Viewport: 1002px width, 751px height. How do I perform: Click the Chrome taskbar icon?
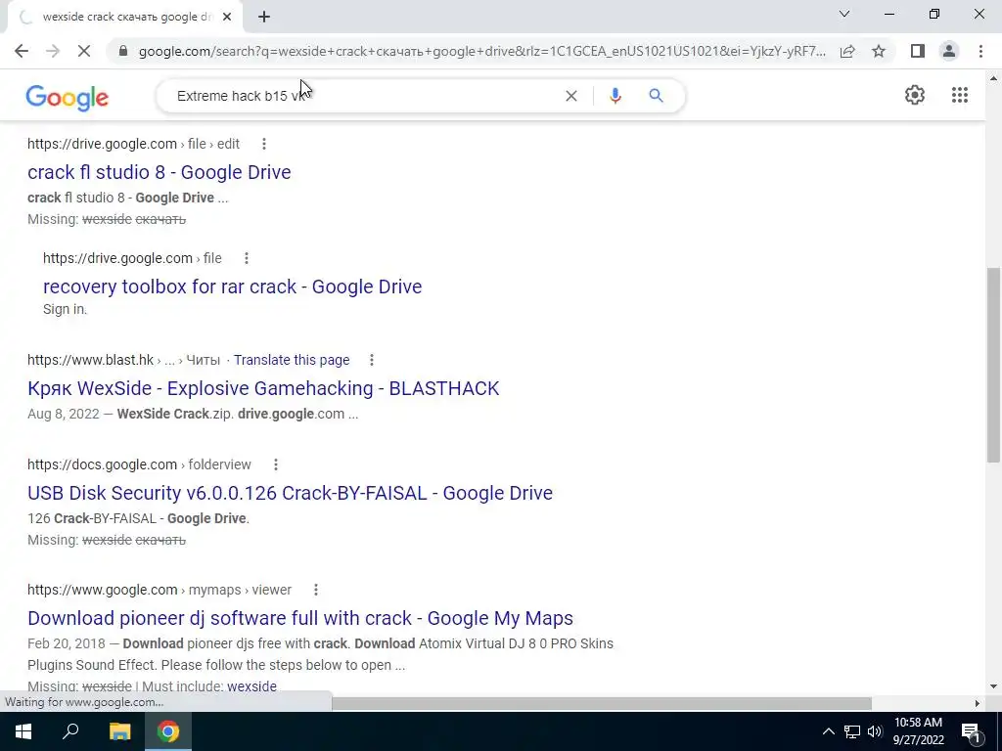click(x=168, y=731)
